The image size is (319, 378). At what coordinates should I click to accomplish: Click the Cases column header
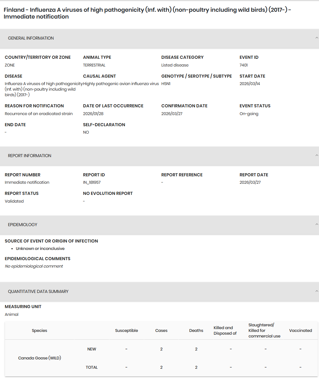pos(161,331)
